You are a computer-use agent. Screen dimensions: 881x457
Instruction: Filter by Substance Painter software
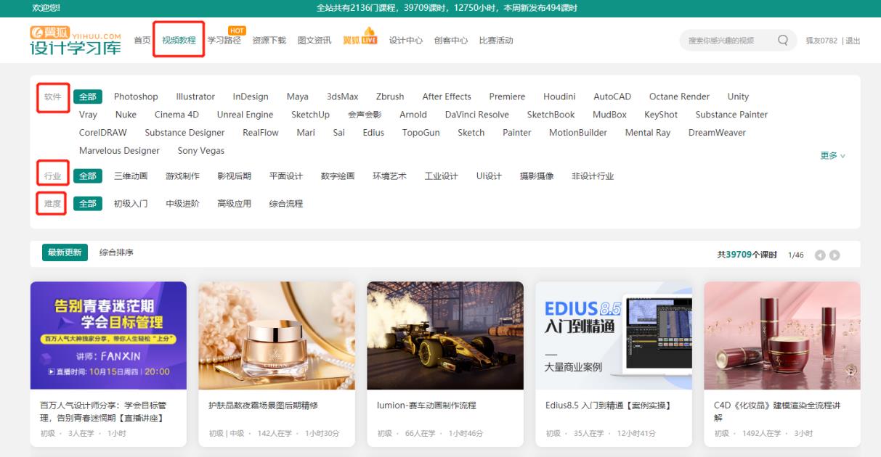[x=731, y=115]
